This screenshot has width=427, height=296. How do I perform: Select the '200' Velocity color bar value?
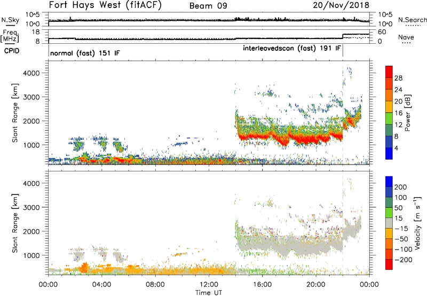point(401,187)
